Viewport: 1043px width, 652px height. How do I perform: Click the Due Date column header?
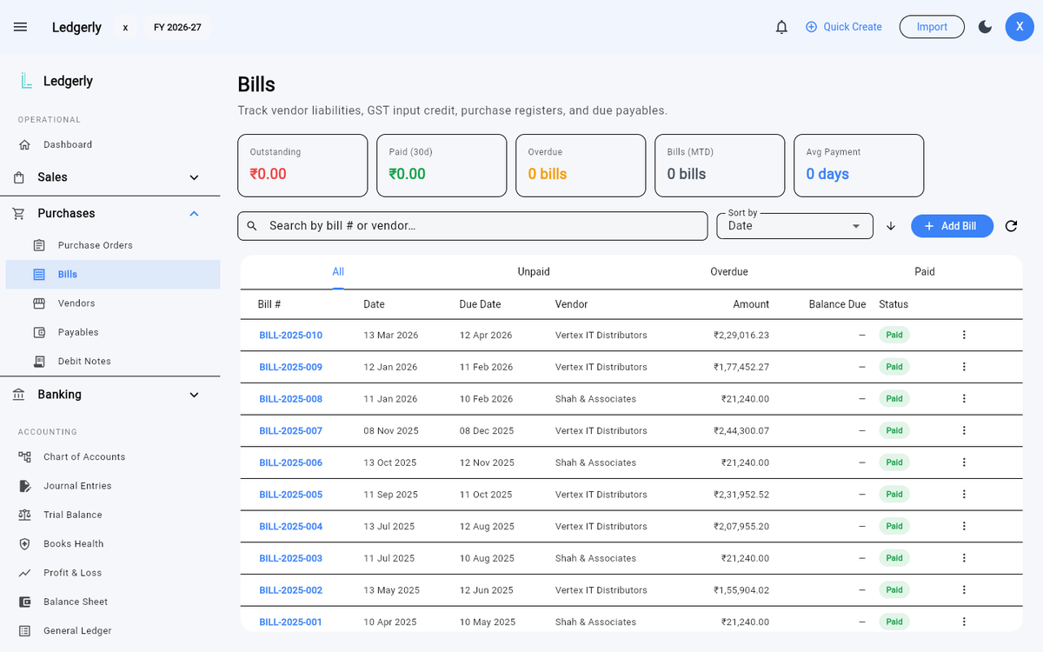coord(480,304)
